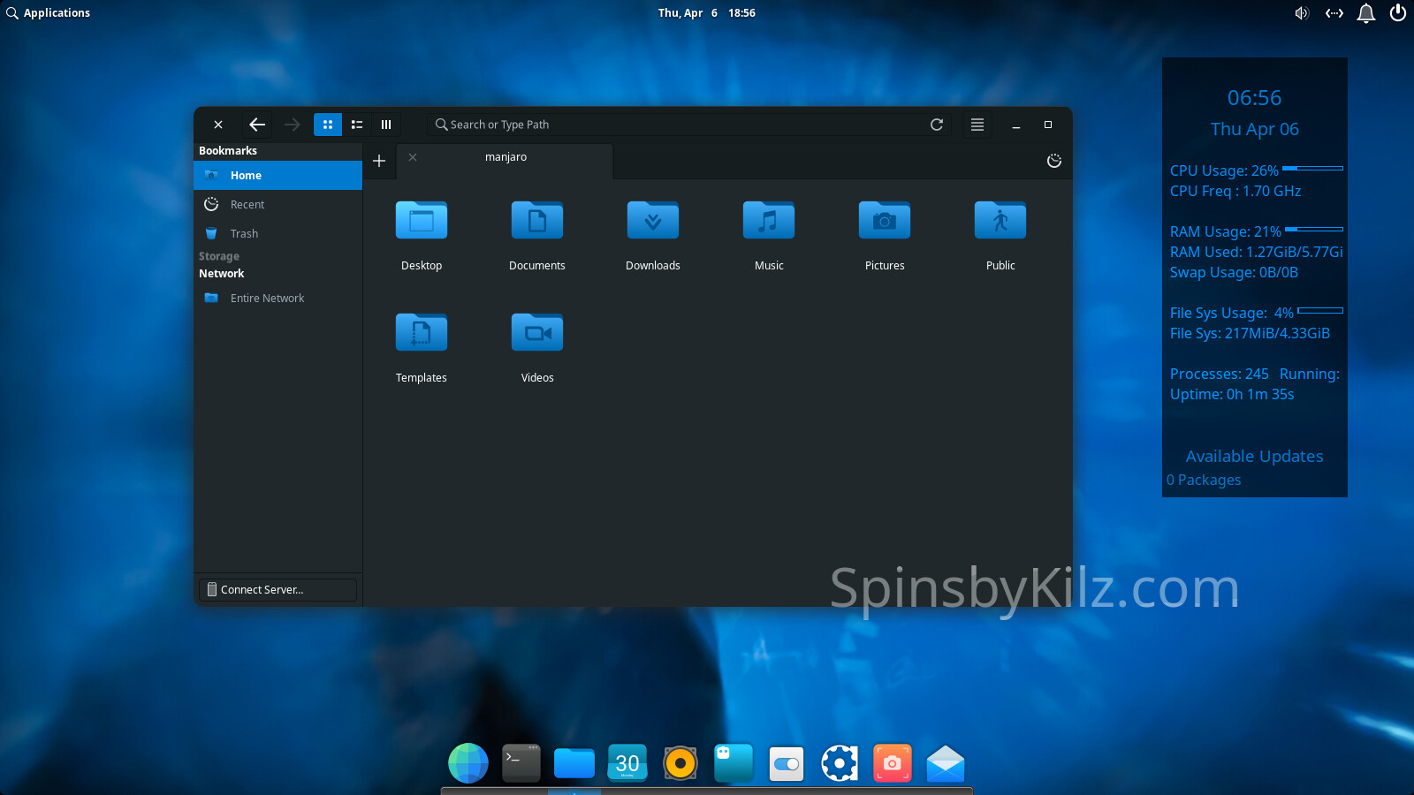Click the Connect Server button
Image resolution: width=1414 pixels, height=795 pixels.
pos(277,590)
